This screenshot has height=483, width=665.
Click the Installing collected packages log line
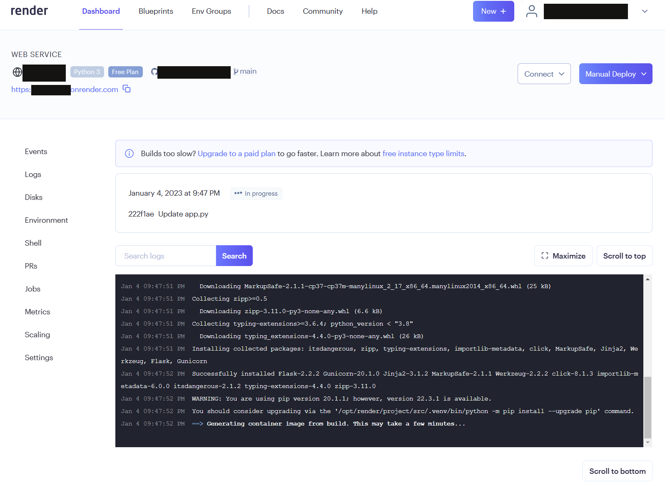pos(379,355)
